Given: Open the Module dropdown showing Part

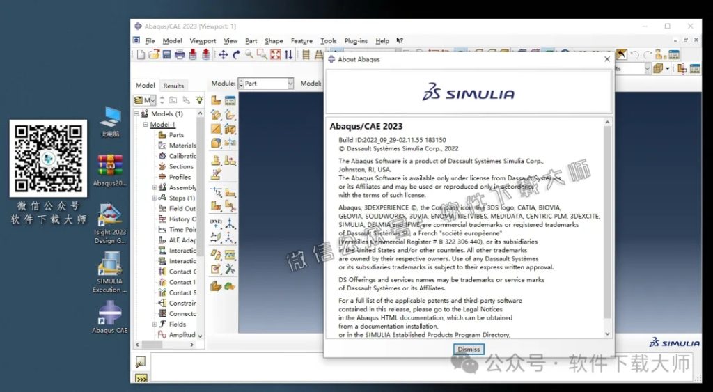Looking at the screenshot, I should 267,84.
